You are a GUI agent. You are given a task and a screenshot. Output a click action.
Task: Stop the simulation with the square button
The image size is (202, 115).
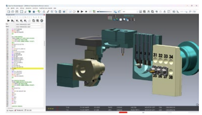click(x=78, y=12)
